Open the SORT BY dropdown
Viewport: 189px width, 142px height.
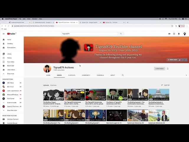coord(165,85)
